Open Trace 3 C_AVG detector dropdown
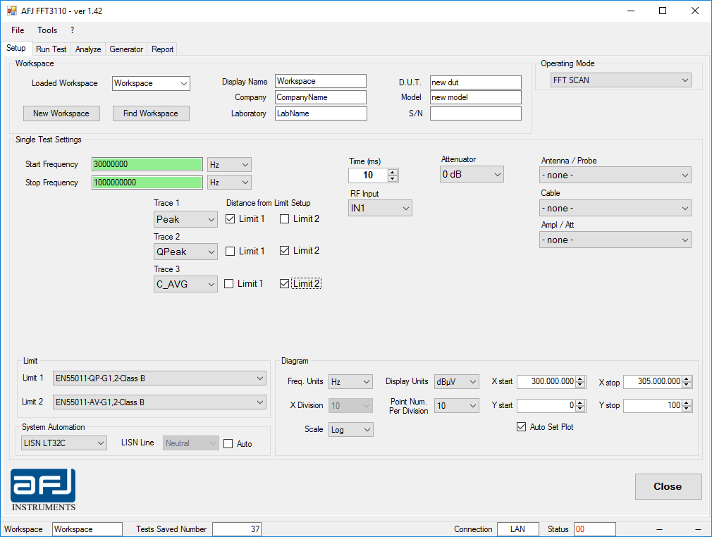Image resolution: width=712 pixels, height=537 pixels. point(185,284)
